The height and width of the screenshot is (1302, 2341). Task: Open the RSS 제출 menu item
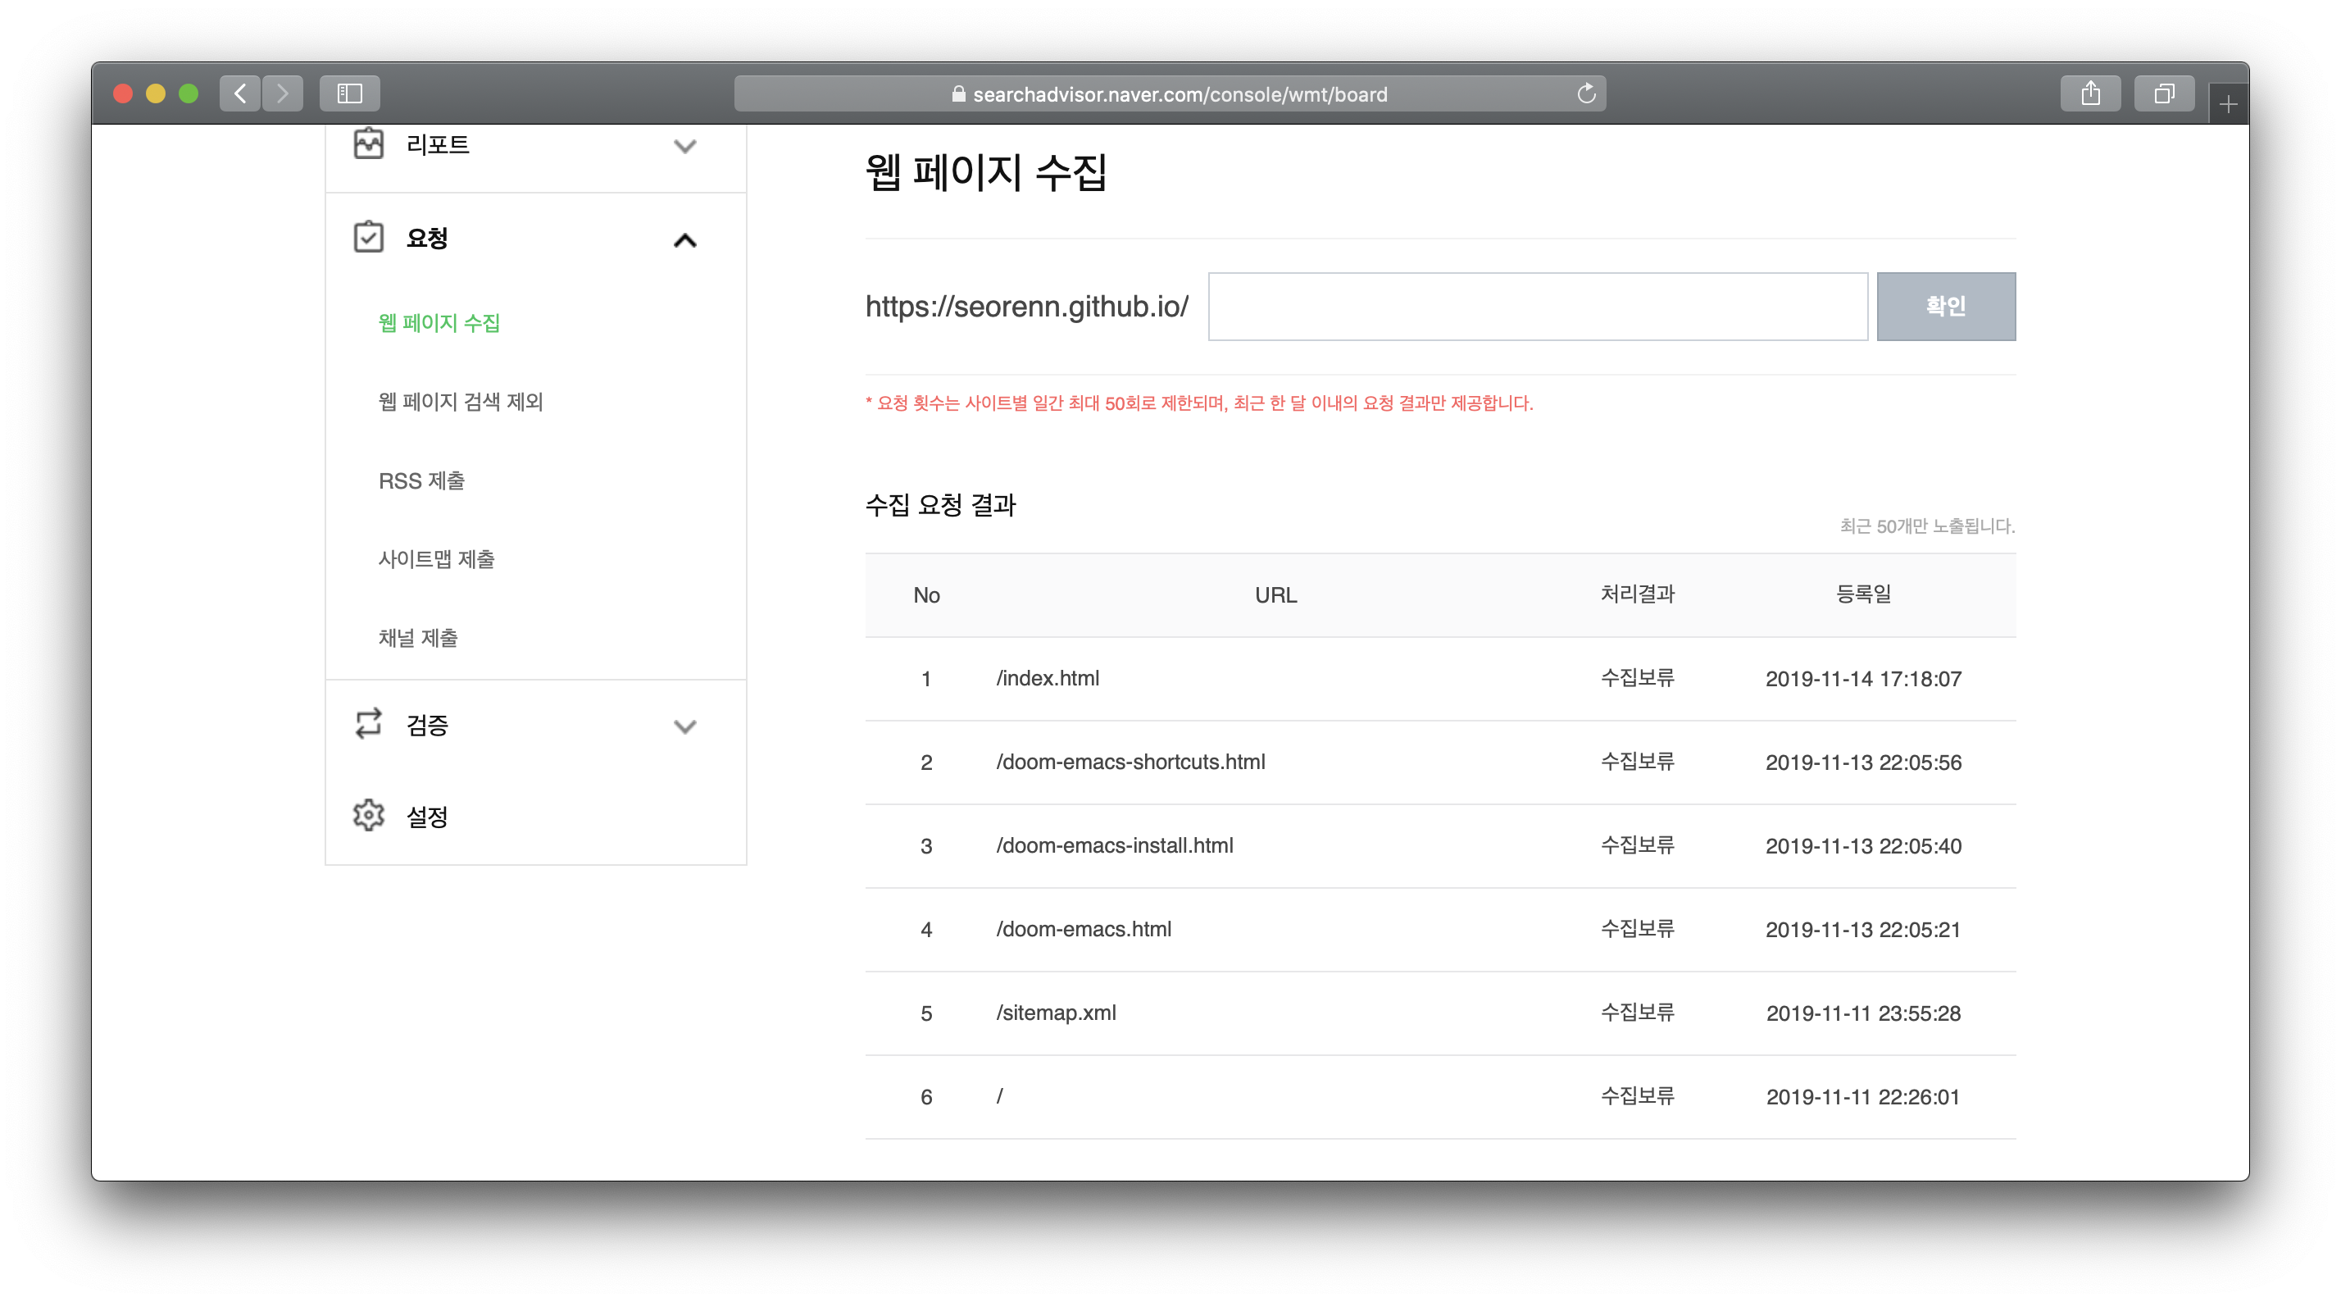pyautogui.click(x=421, y=481)
